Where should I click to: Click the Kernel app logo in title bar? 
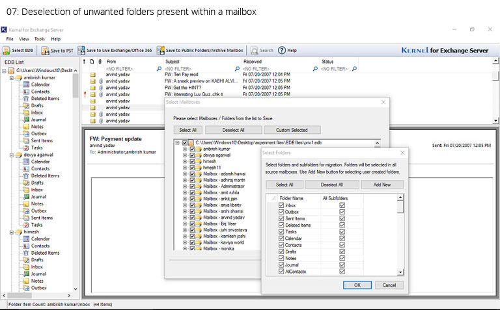point(4,30)
